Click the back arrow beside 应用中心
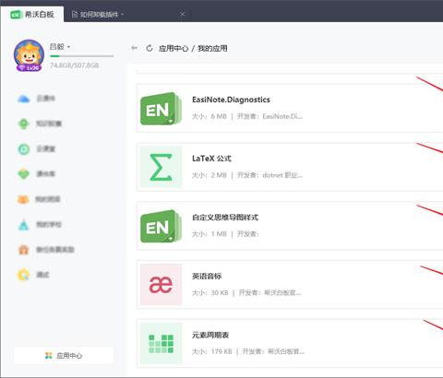This screenshot has height=378, width=443. point(134,48)
